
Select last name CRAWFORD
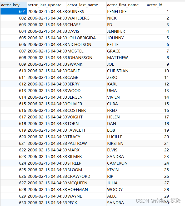(x=79, y=176)
